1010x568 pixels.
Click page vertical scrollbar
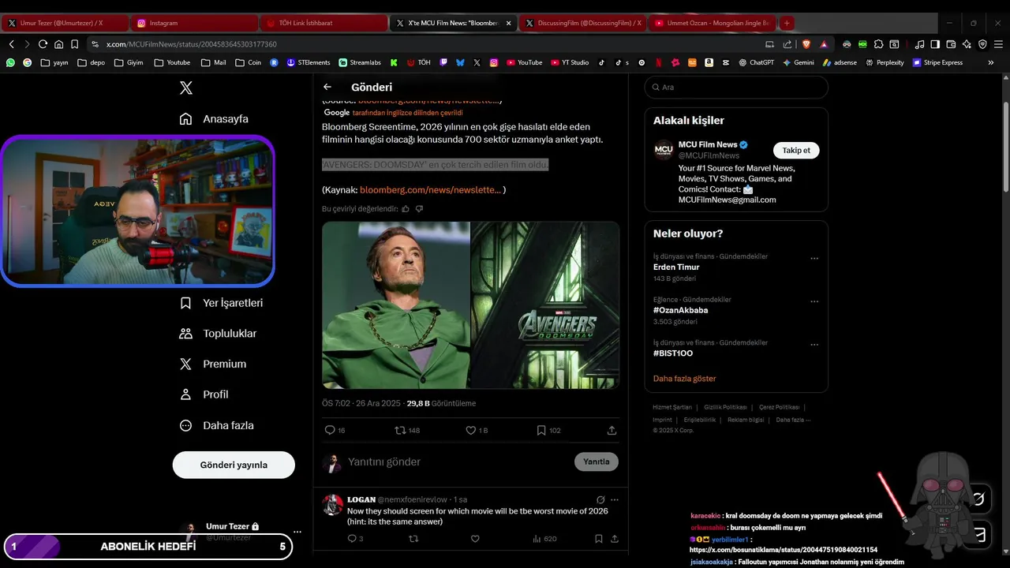tap(1005, 146)
